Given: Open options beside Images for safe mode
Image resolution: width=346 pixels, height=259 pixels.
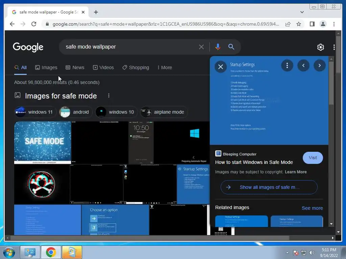Looking at the screenshot, I should tap(108, 95).
